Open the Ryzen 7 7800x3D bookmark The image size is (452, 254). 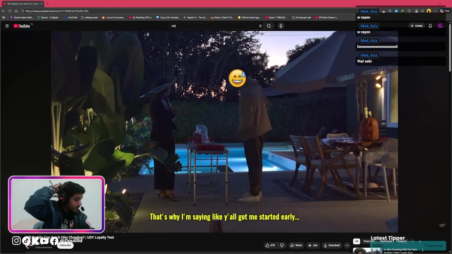point(276,17)
